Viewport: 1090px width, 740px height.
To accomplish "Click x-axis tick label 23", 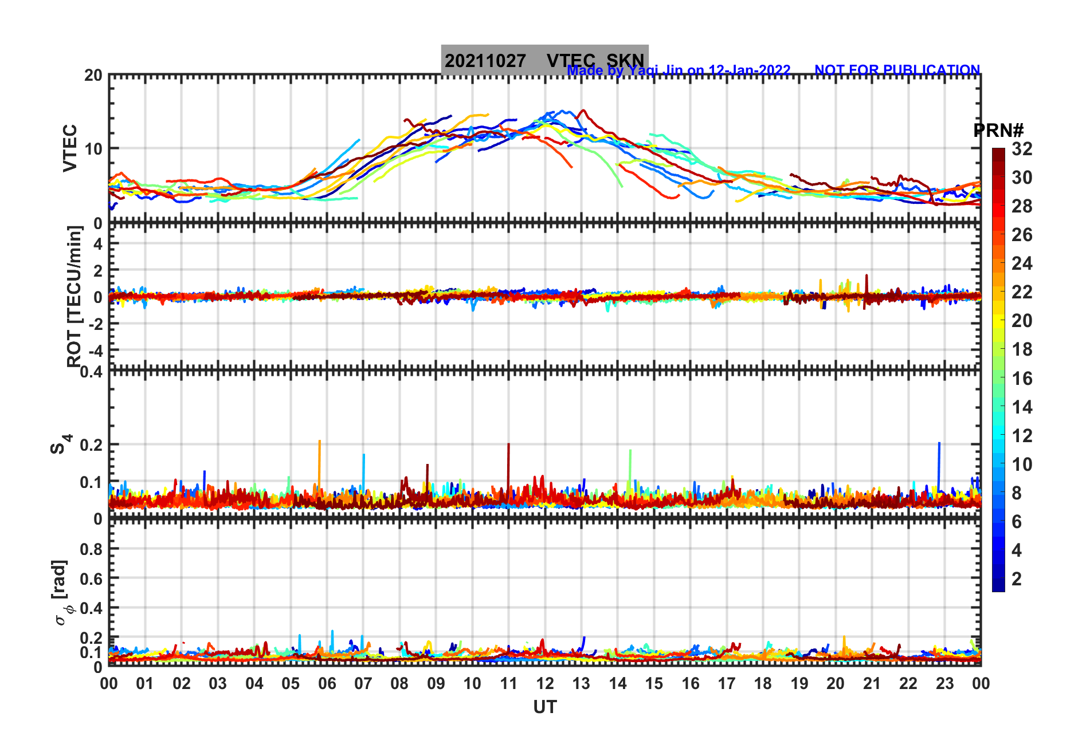I will tap(944, 683).
